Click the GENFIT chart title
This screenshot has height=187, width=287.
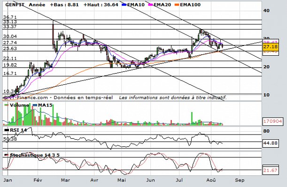[15, 5]
